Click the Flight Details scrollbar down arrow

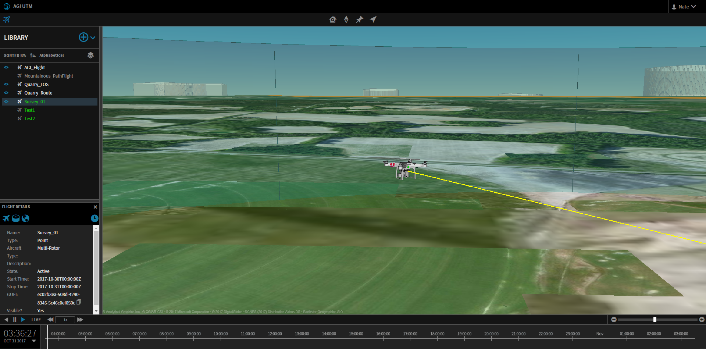click(96, 311)
